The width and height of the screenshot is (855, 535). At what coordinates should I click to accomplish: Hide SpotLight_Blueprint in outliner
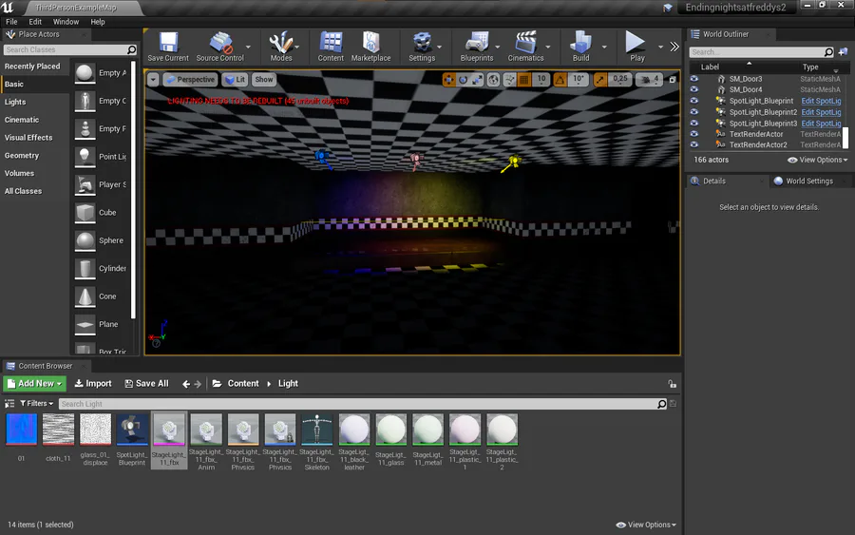pyautogui.click(x=693, y=101)
